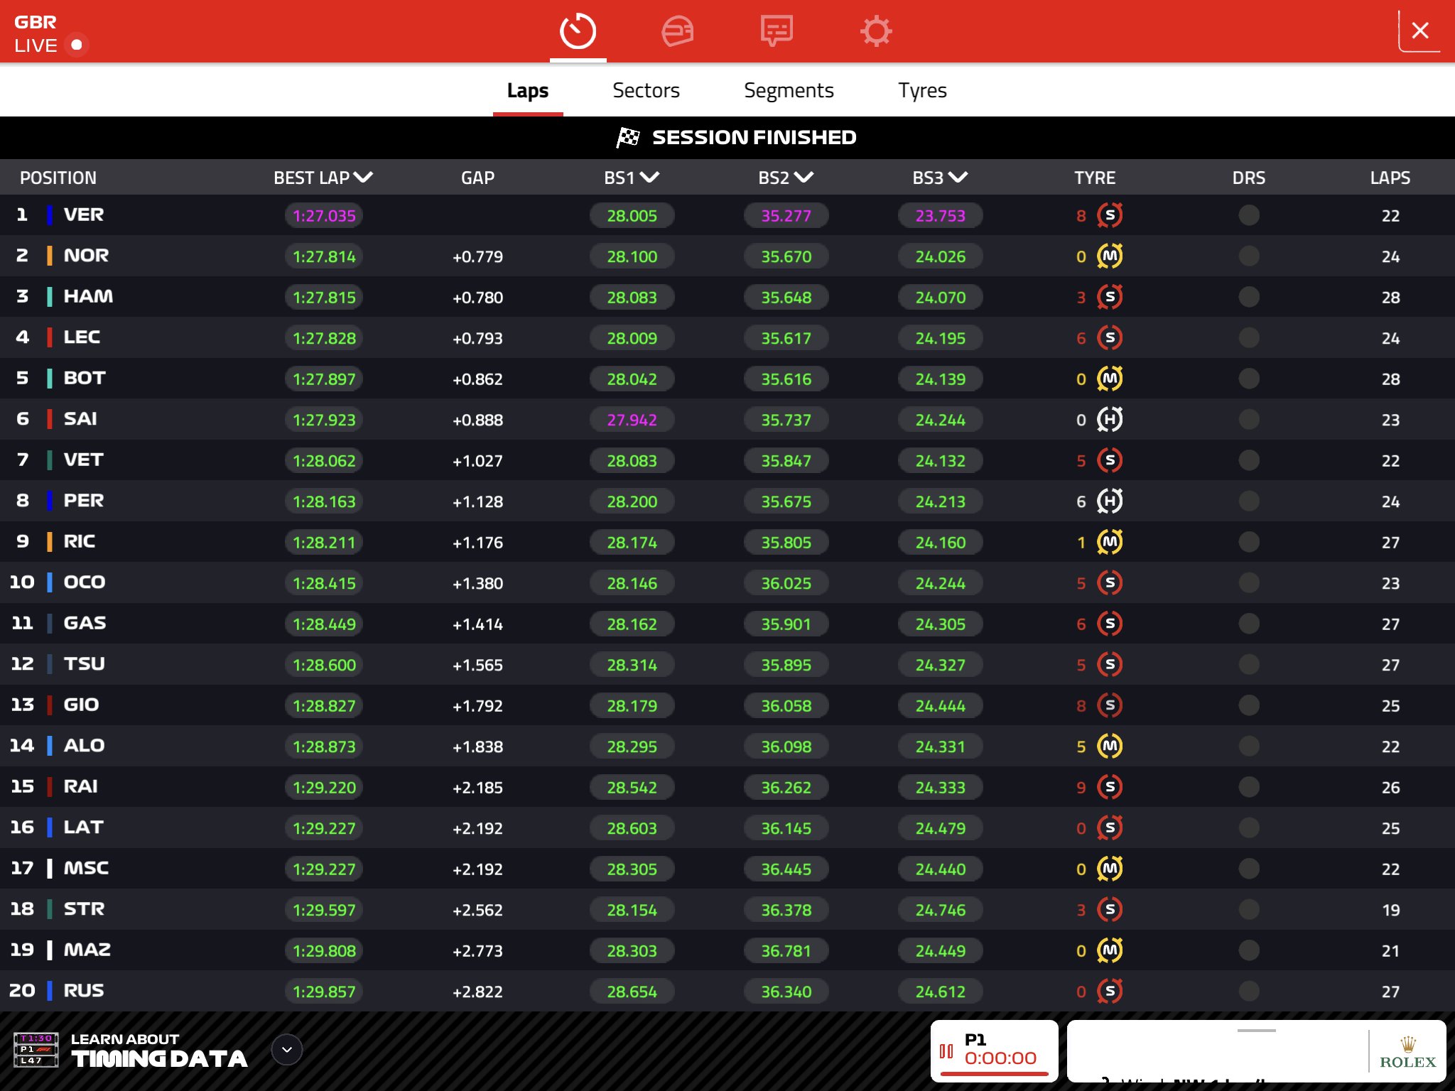Click RUS's DRS indicator

[1248, 992]
